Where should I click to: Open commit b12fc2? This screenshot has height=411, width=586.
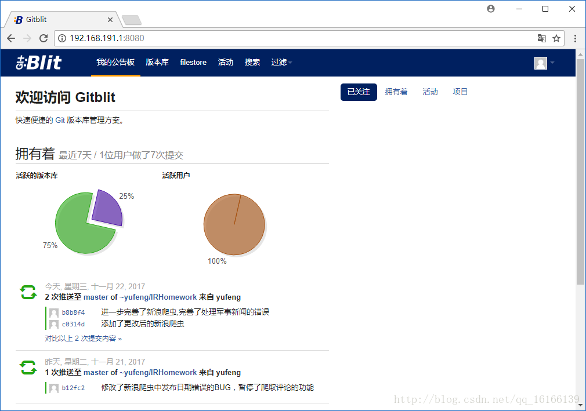tap(73, 388)
